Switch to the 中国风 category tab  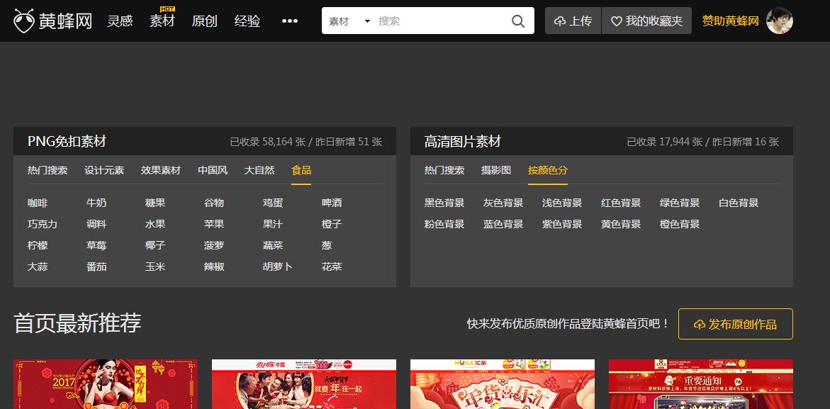tap(212, 171)
